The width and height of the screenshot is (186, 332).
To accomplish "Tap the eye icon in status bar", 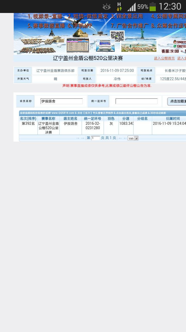I will tap(106, 7).
